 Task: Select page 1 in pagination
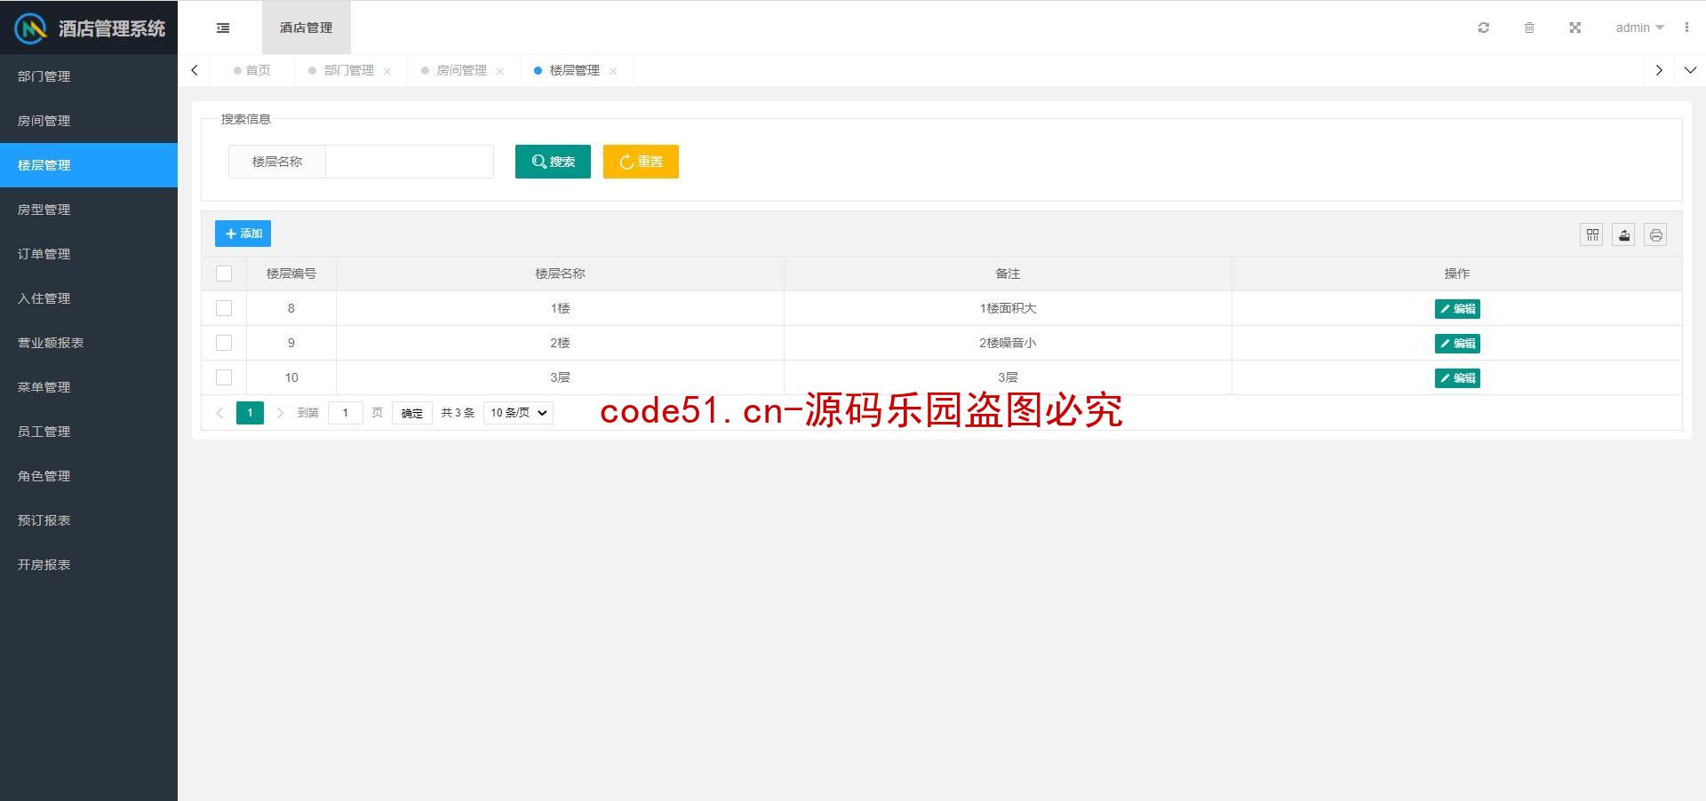pyautogui.click(x=250, y=413)
